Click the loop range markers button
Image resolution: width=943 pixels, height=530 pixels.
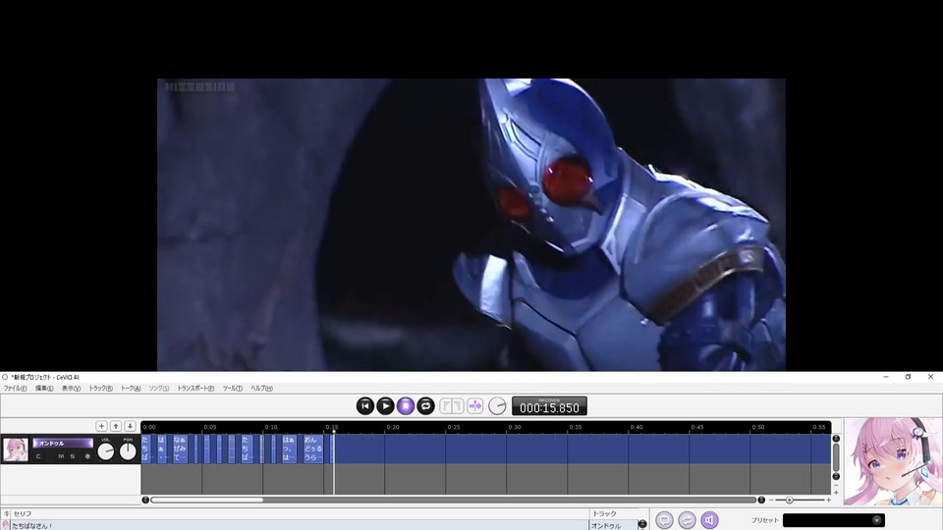(452, 406)
